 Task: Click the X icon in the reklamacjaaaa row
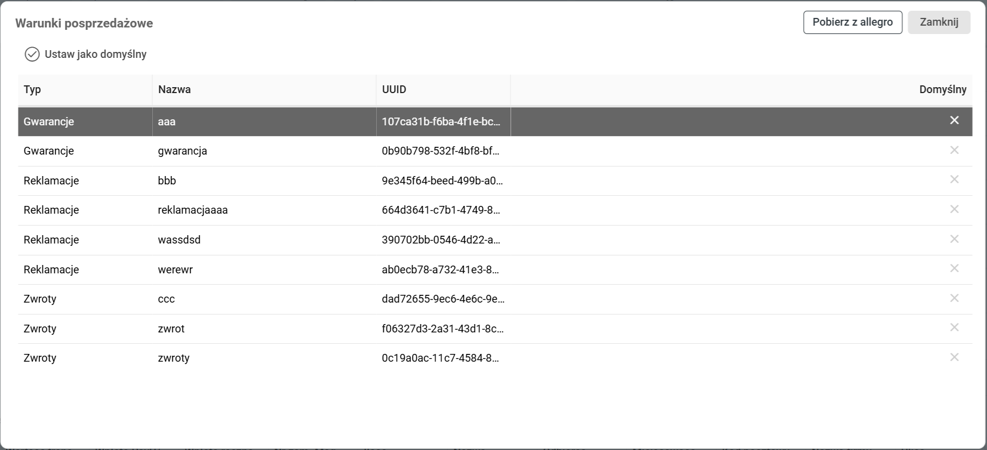pos(954,209)
